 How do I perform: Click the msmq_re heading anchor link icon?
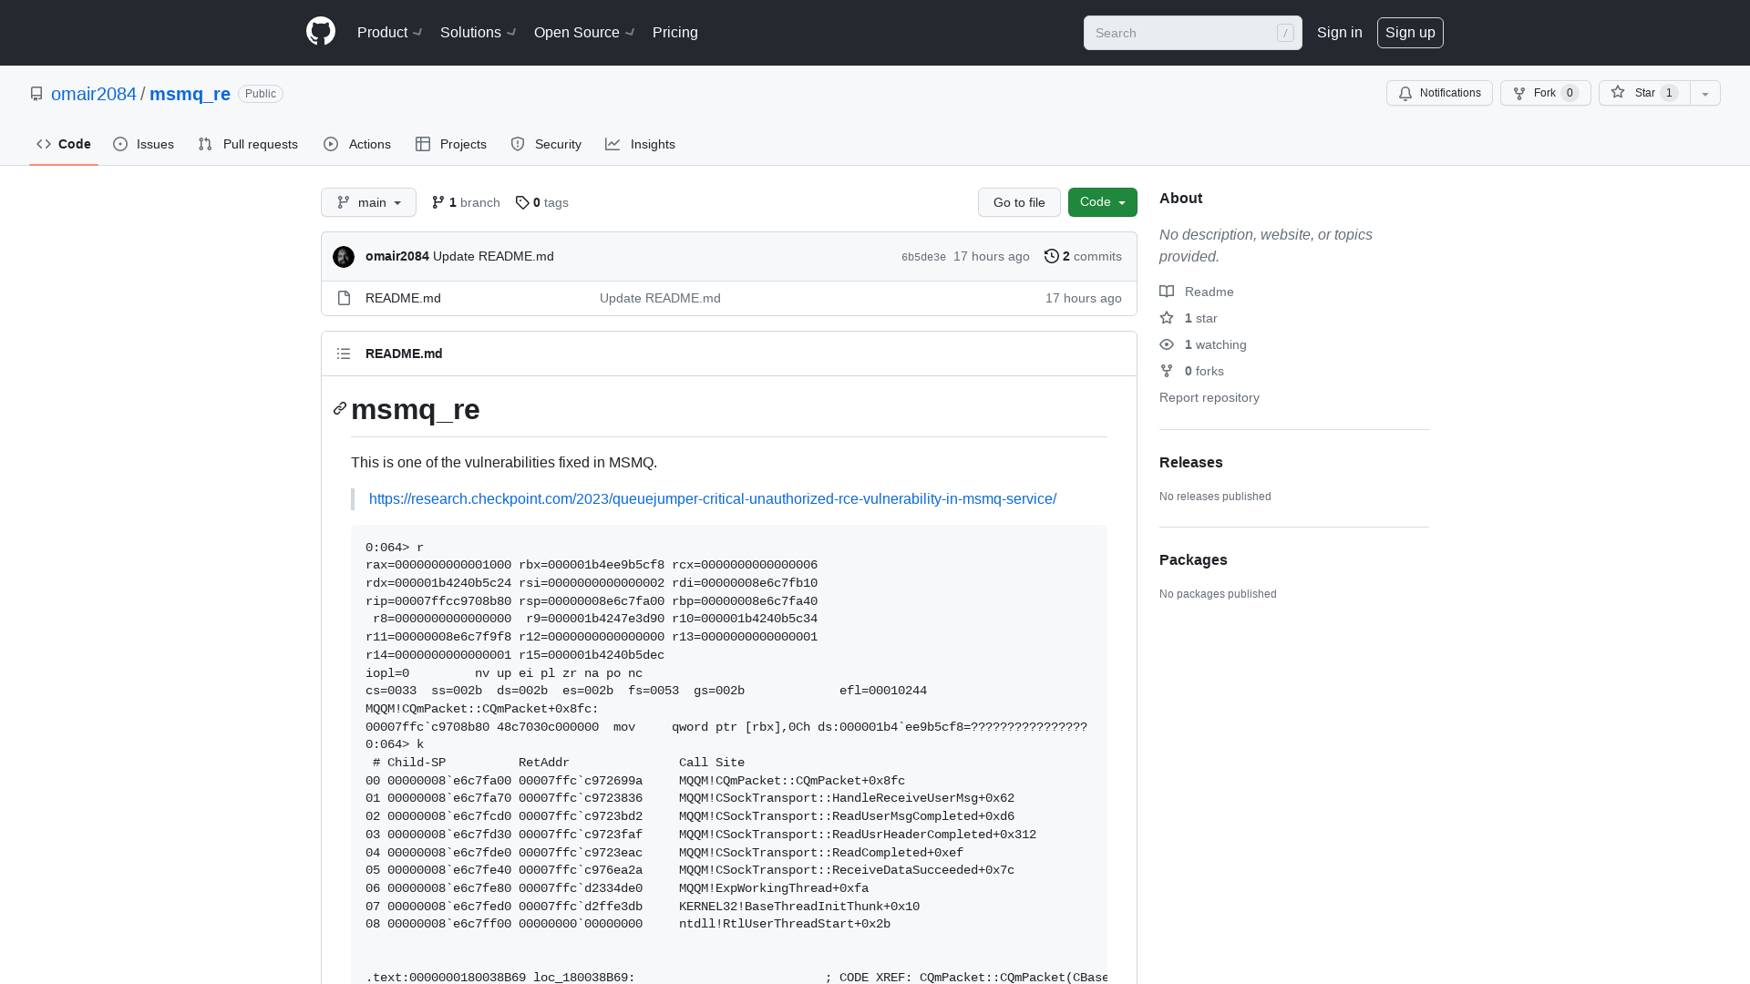point(340,408)
